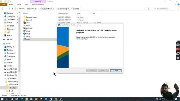Click the red video record icon
Viewport: 180px width, 101px height.
coord(178,49)
